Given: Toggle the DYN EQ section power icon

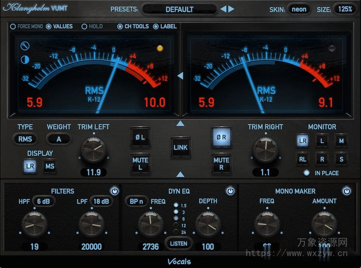Looking at the screenshot, I should pyautogui.click(x=230, y=191).
